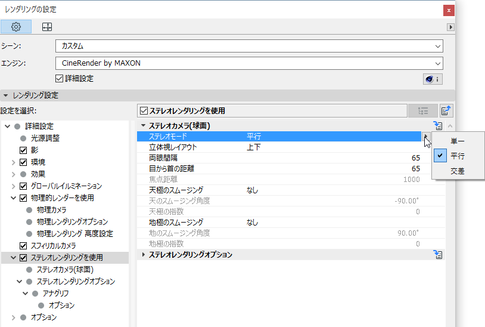Click the ステレオモード flyout arrow button

(425, 136)
